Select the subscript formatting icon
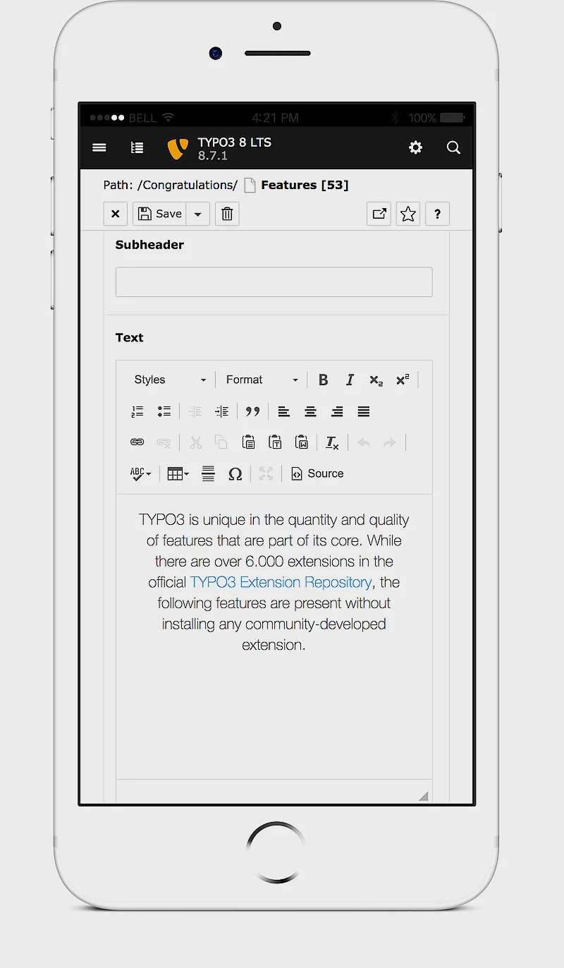The image size is (564, 968). (376, 380)
